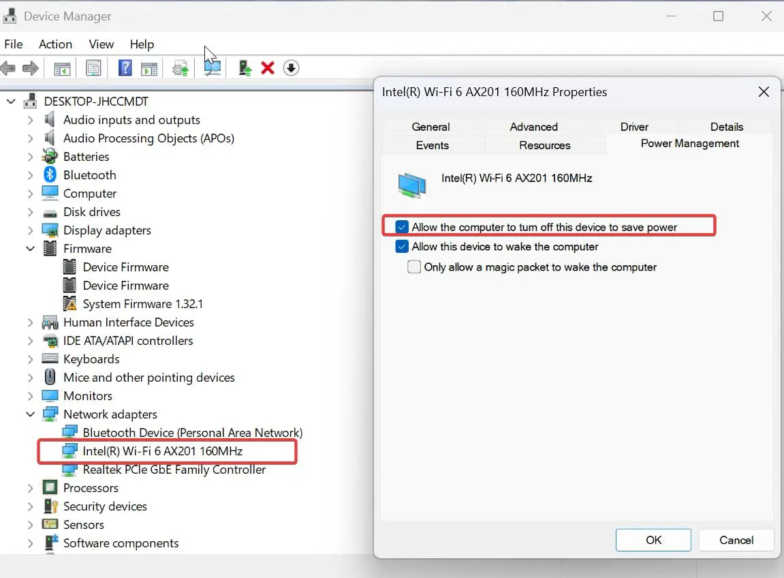Expand the Mice and other pointing devices node
Screen dimensions: 784x578
(x=31, y=378)
